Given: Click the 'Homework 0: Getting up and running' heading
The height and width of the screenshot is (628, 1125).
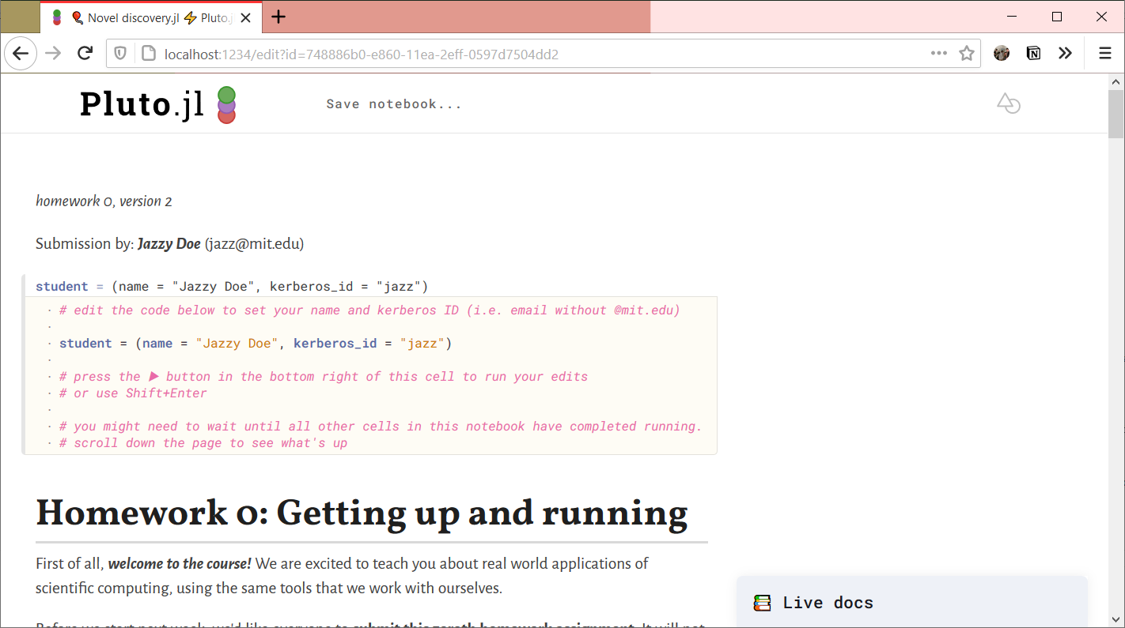Looking at the screenshot, I should [362, 513].
